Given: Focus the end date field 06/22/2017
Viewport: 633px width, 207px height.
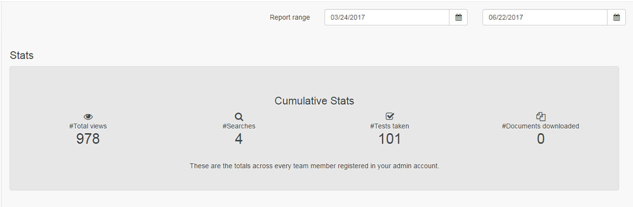Looking at the screenshot, I should tap(545, 18).
